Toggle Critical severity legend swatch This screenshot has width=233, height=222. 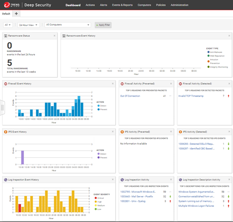(x=96, y=198)
